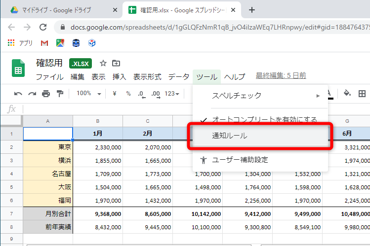The width and height of the screenshot is (370, 246).
Task: Open the 100% zoom dropdown
Action: [89, 94]
